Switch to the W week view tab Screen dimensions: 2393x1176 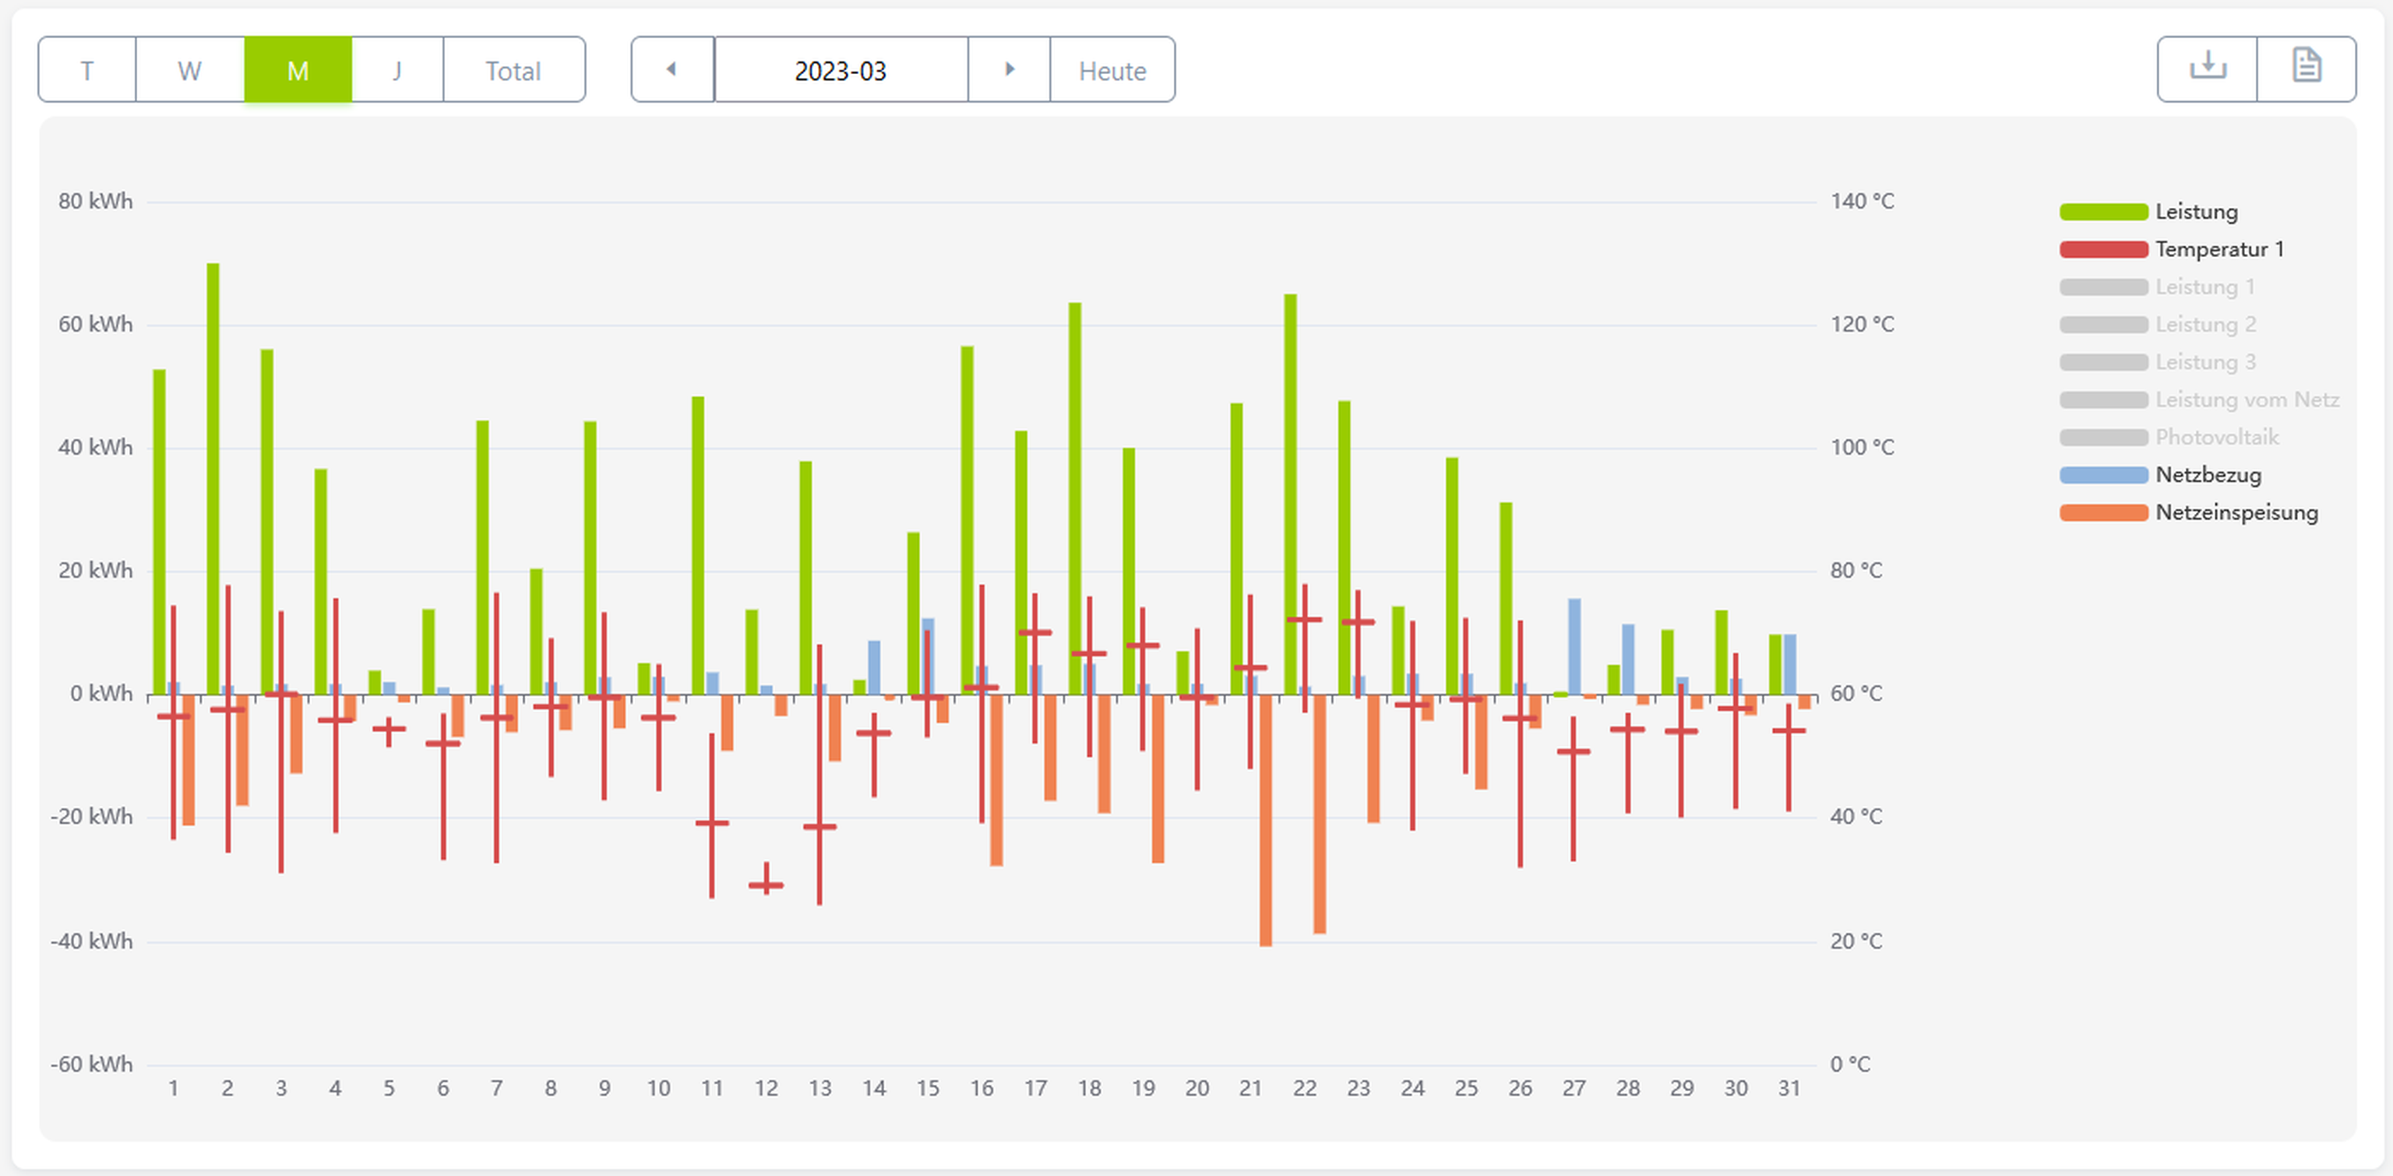coord(189,71)
